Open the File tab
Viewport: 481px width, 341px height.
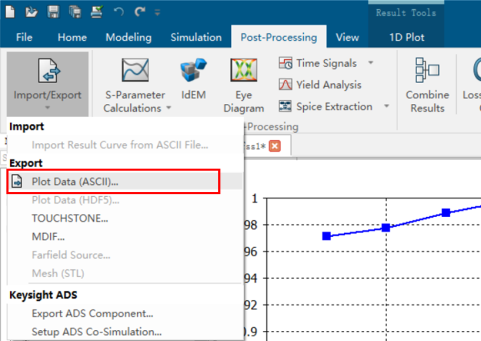tap(24, 37)
